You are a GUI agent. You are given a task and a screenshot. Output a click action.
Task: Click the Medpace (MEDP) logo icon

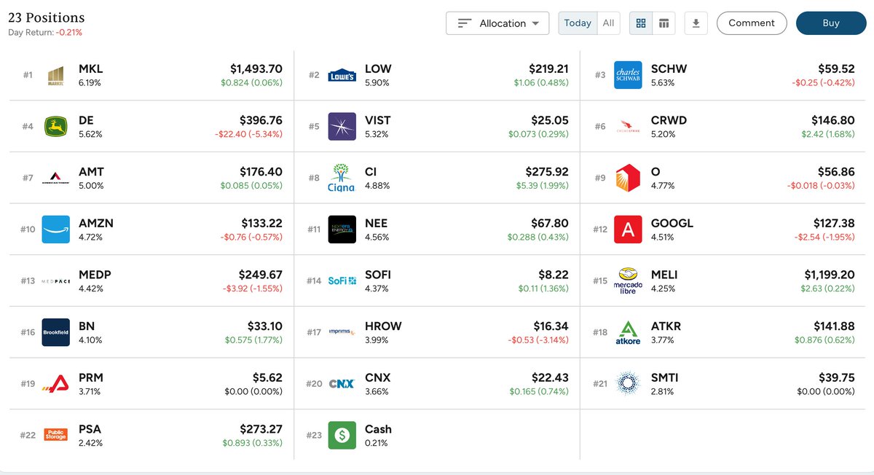click(x=56, y=281)
